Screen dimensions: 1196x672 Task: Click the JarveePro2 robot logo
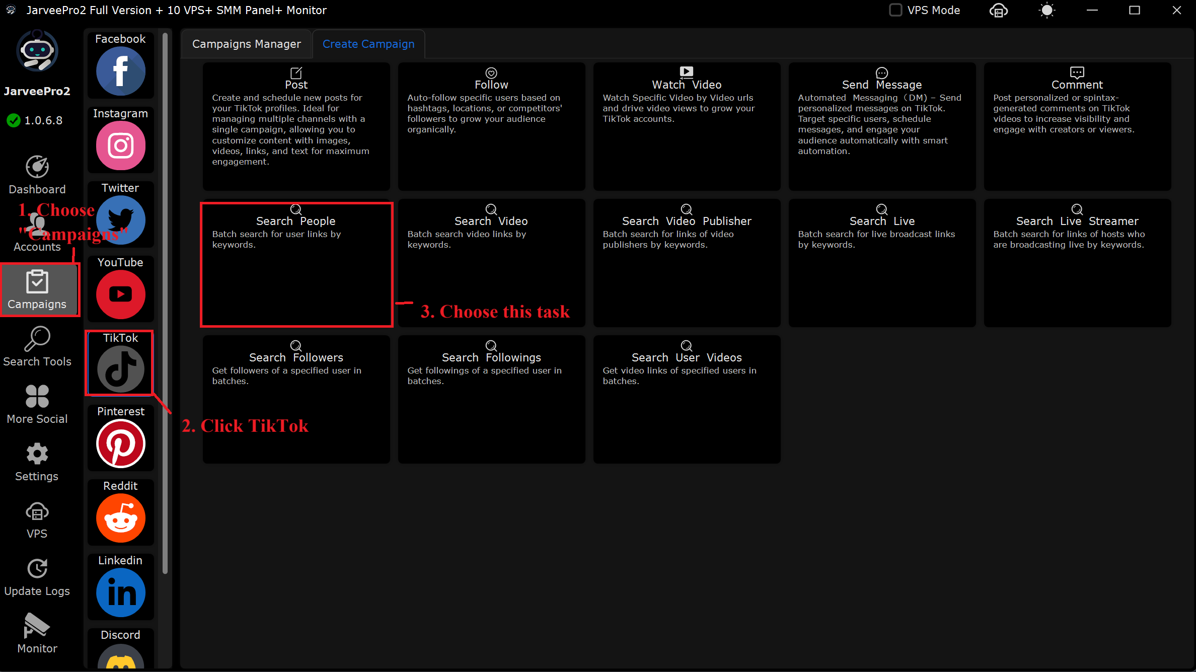(37, 51)
